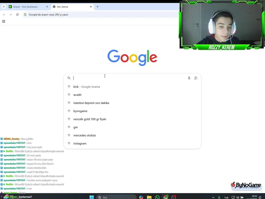Choose 'nescafe gold 100 gr fiyatı' suggestion
The width and height of the screenshot is (265, 199).
(132, 119)
